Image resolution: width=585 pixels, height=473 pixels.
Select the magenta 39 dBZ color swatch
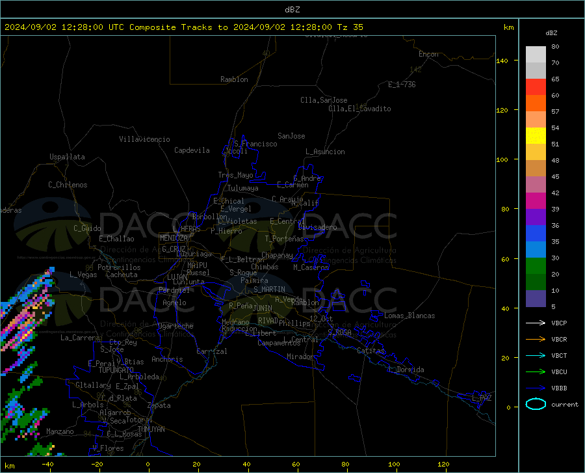[x=536, y=201]
